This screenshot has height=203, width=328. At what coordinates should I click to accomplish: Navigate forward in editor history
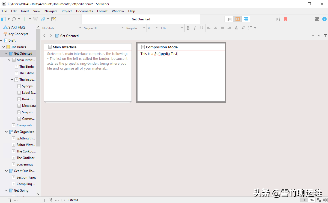click(x=51, y=36)
